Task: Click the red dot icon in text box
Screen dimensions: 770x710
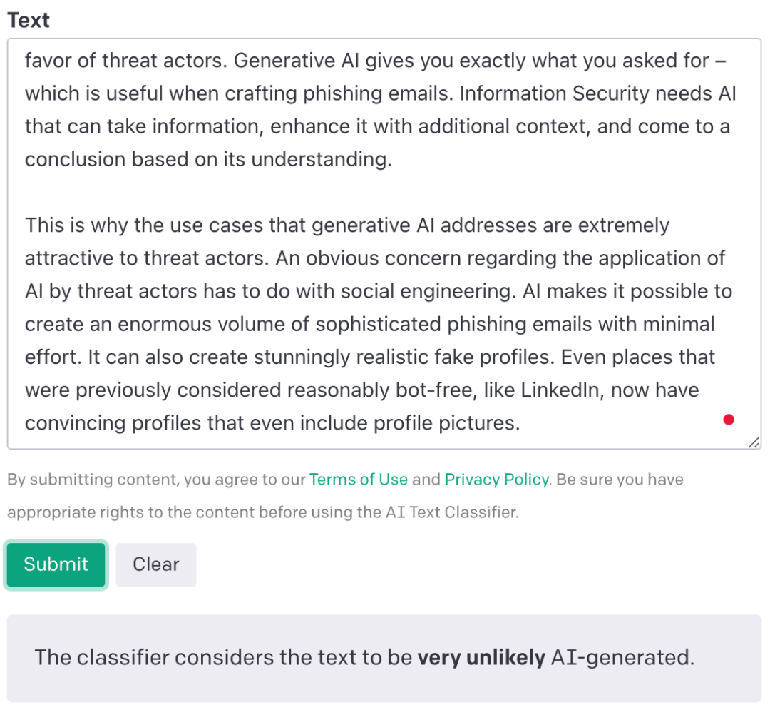Action: pyautogui.click(x=729, y=420)
